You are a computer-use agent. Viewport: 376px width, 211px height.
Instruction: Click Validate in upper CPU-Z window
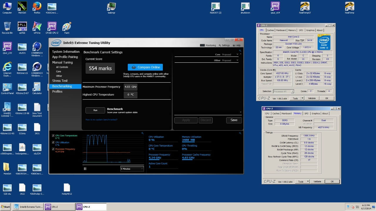click(312, 98)
